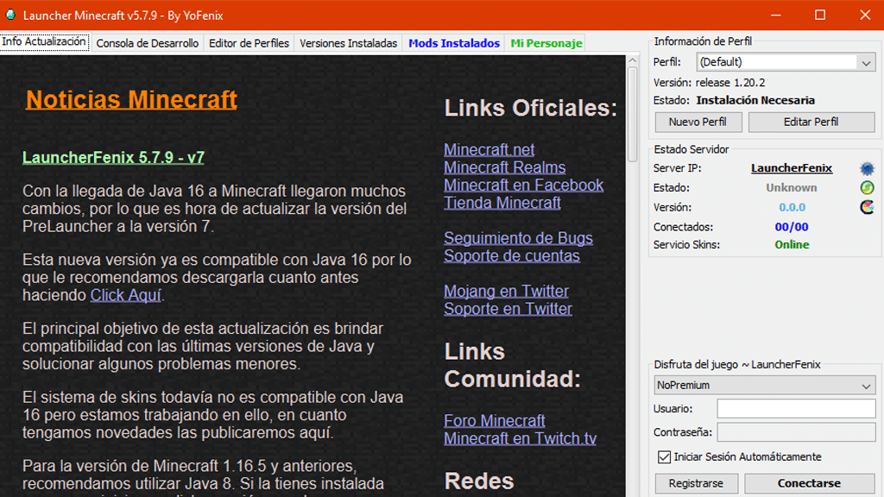Minimize the Launcher Minecraft window
Viewport: 884px width, 497px height.
coord(776,16)
